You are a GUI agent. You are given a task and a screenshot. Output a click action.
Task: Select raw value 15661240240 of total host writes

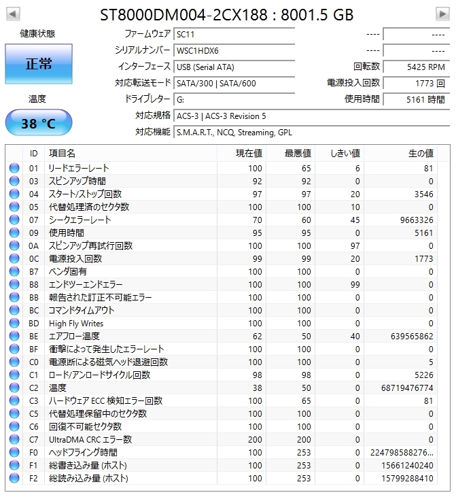point(407,466)
